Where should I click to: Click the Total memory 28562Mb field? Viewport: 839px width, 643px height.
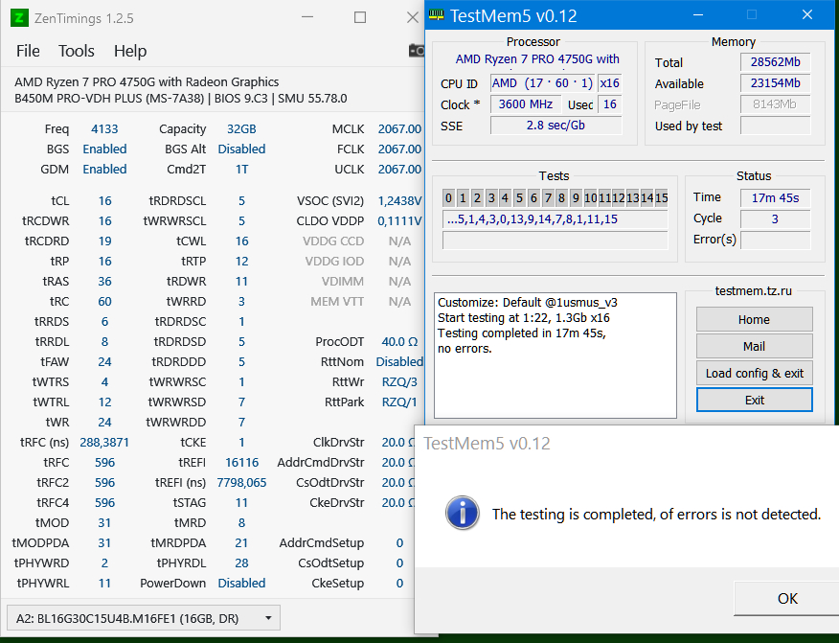(776, 62)
